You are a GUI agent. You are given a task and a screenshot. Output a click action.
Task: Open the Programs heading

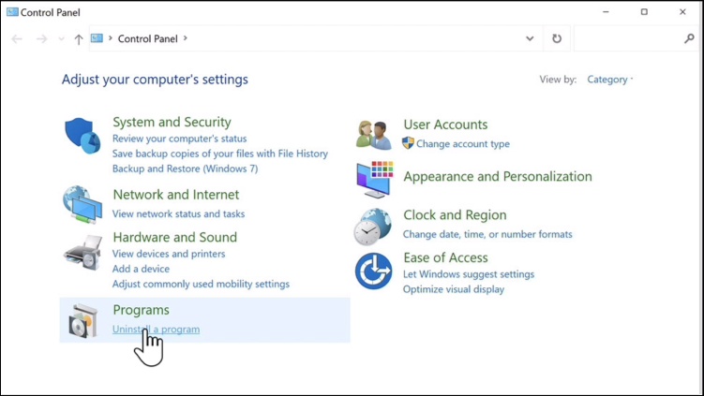(141, 310)
